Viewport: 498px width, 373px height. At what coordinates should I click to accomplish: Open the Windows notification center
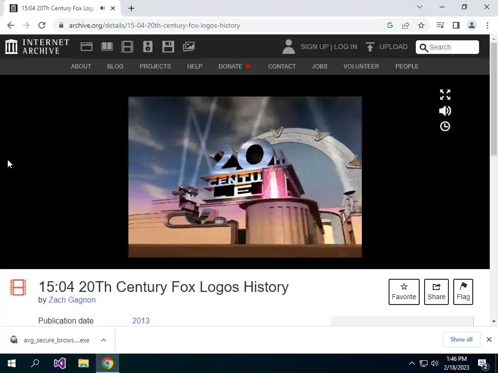pyautogui.click(x=483, y=363)
